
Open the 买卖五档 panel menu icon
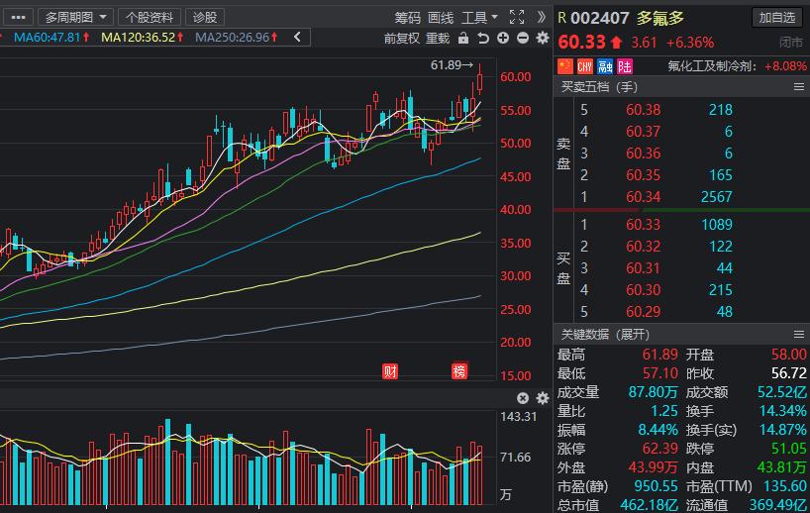click(x=798, y=87)
